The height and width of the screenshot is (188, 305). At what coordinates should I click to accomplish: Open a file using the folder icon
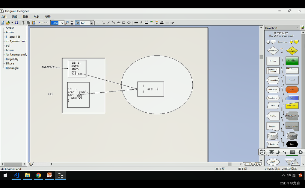[8, 23]
